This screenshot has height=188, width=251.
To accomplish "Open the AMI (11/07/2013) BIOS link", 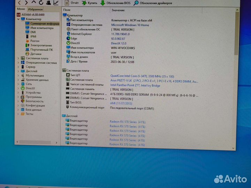I will coord(121,103).
